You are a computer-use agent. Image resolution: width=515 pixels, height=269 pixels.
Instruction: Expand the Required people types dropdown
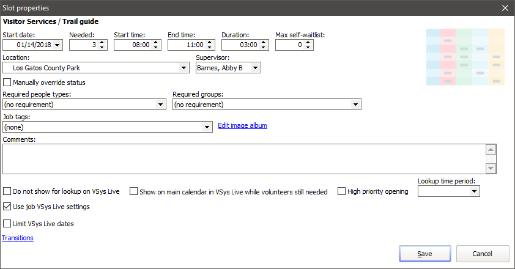click(x=161, y=105)
